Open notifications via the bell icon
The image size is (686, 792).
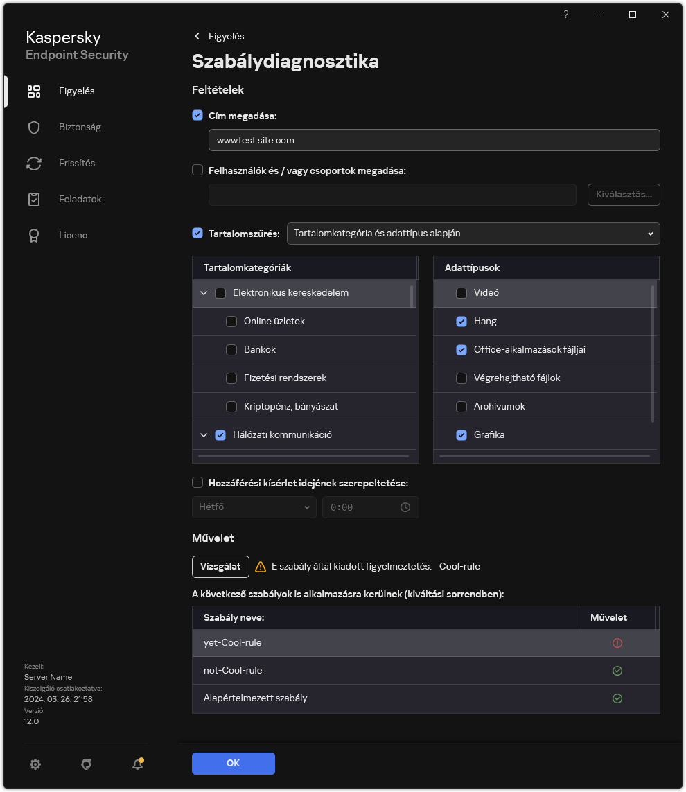[136, 764]
